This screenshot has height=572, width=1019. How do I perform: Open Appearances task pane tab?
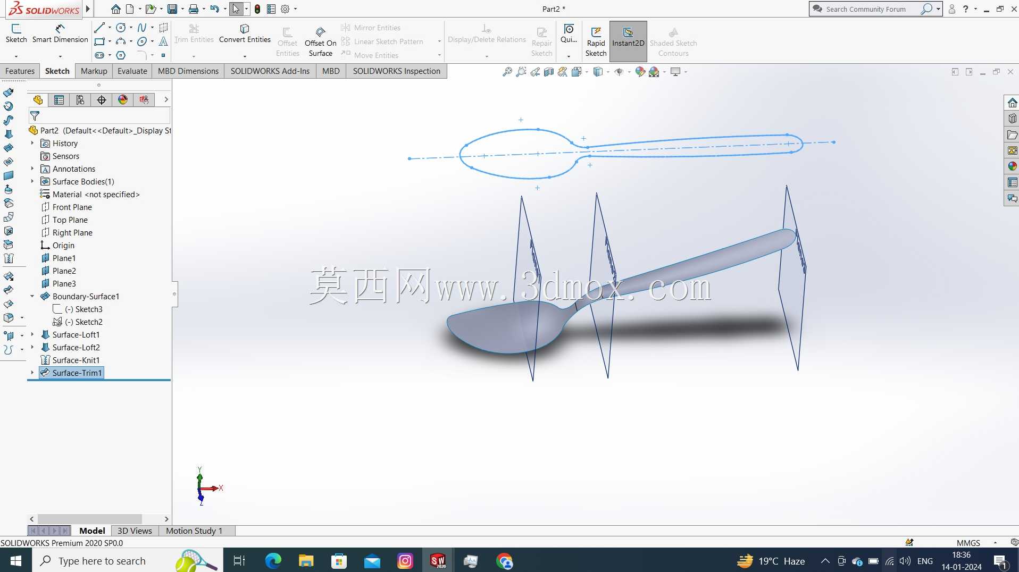tap(1012, 166)
